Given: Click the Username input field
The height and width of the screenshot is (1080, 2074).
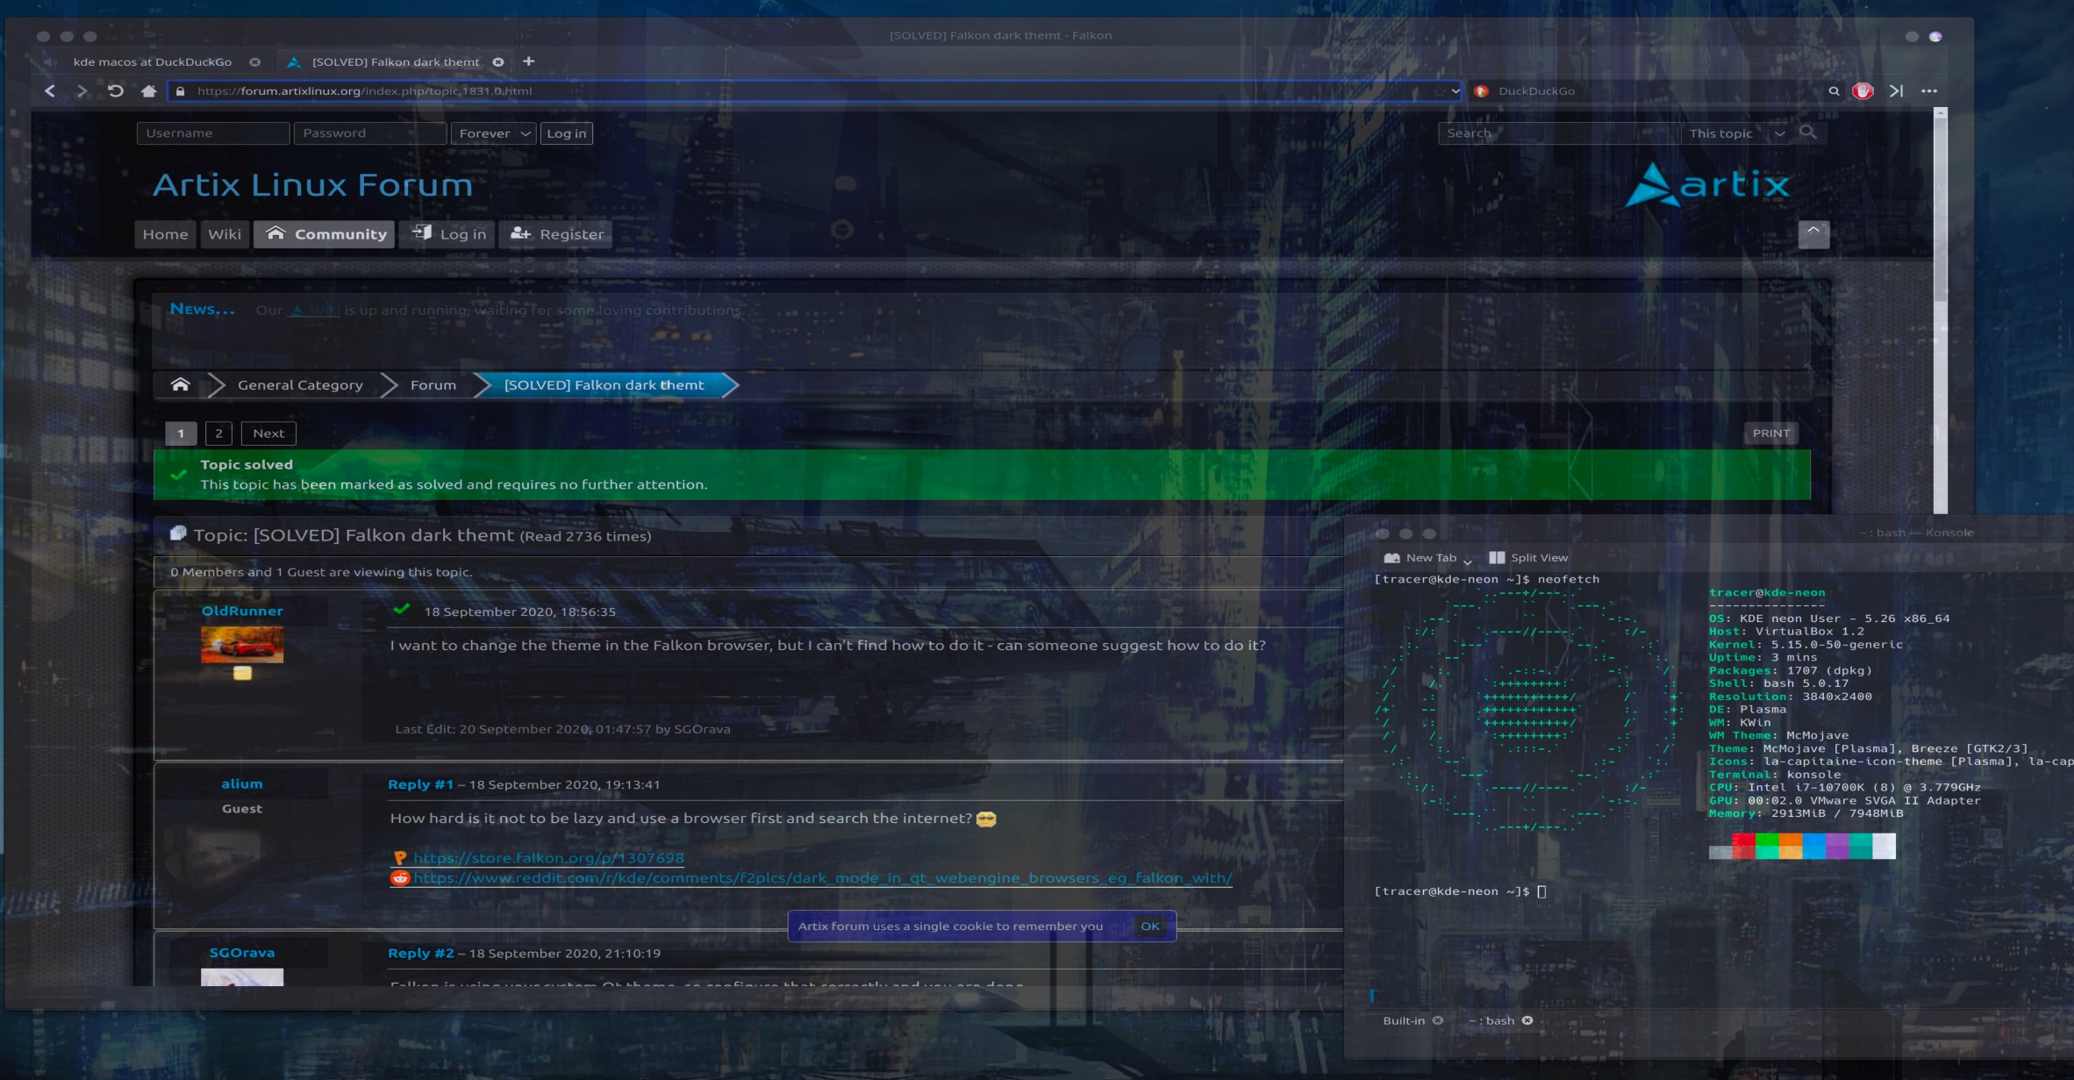Looking at the screenshot, I should (213, 133).
